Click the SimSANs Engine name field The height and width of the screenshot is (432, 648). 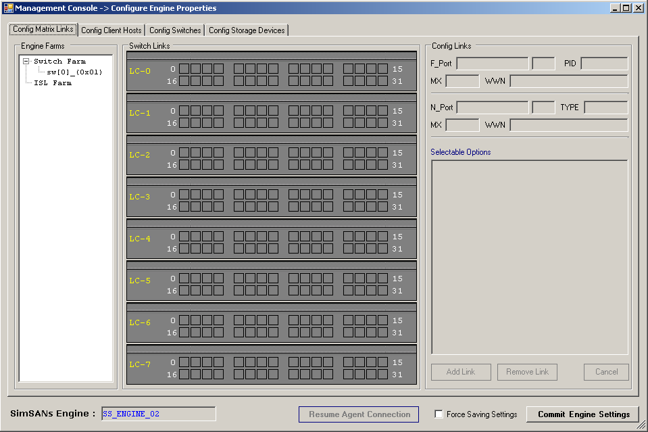159,414
